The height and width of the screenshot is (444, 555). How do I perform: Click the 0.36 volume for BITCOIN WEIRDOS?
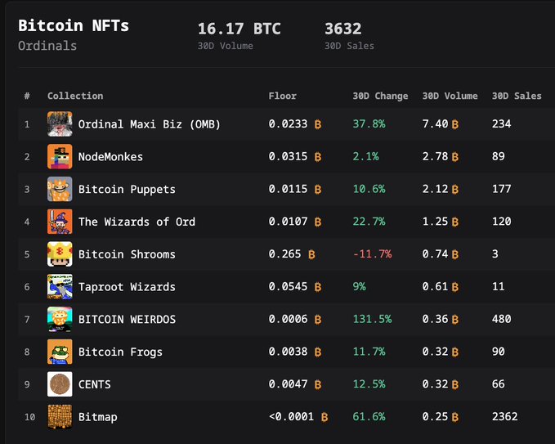(435, 320)
